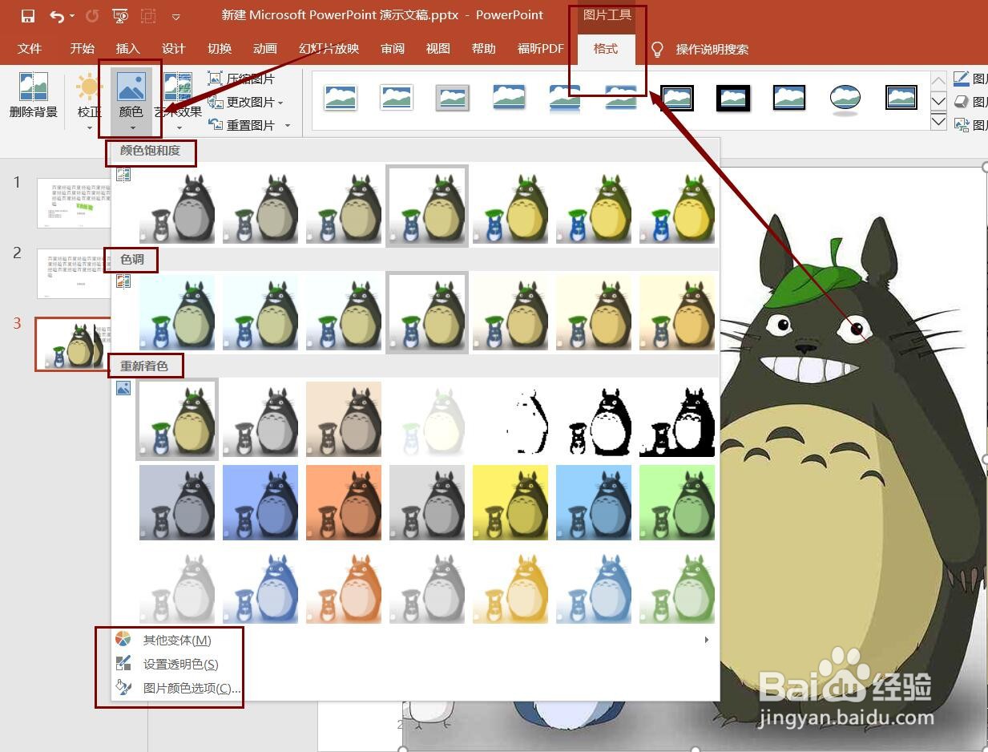Select slide 2 thumbnail
The image size is (988, 752).
click(74, 273)
